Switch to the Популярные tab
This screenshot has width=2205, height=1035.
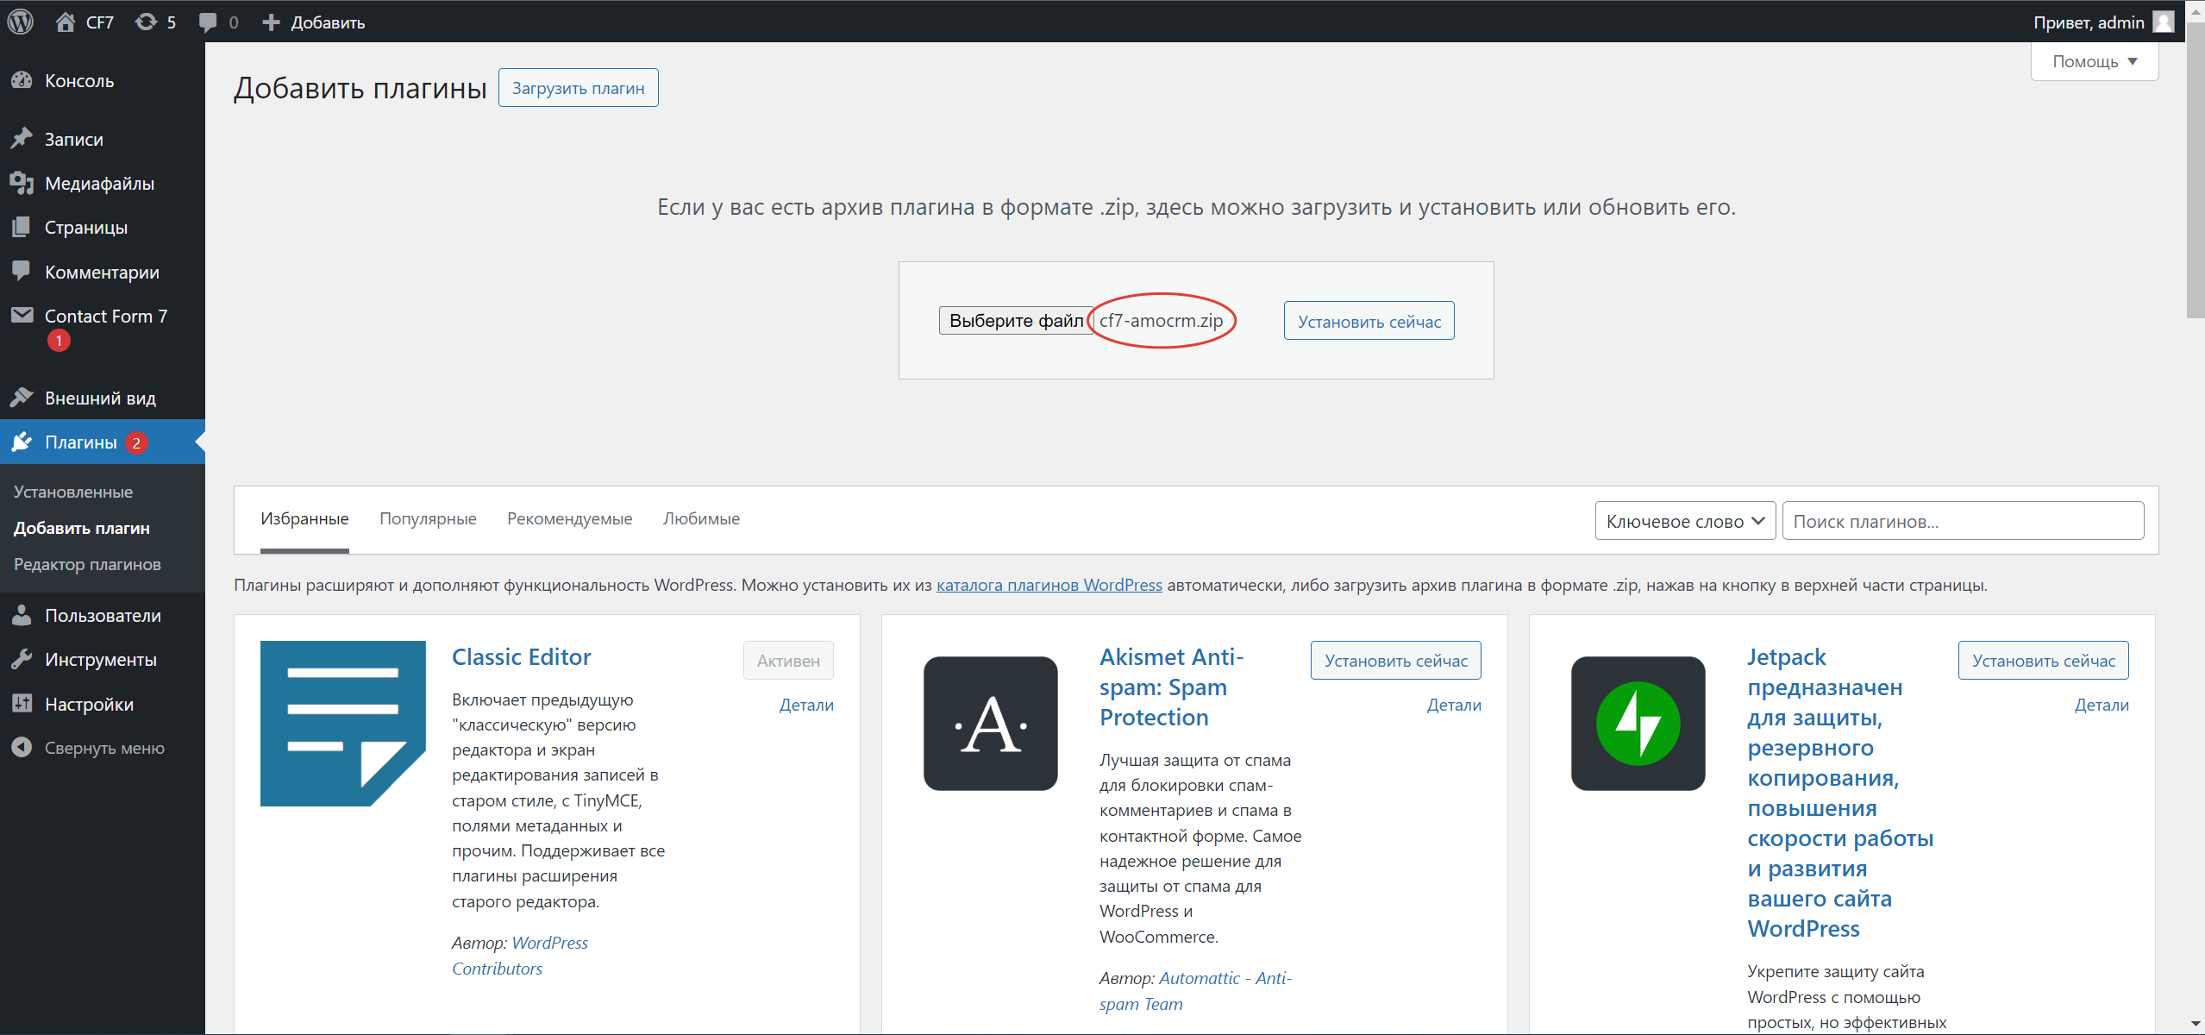click(428, 518)
